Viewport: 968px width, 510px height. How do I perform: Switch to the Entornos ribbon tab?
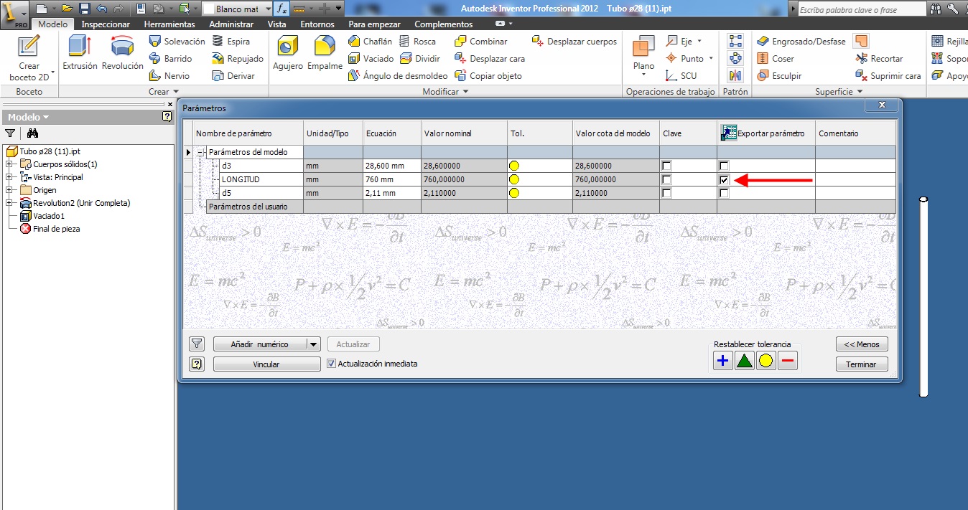(x=317, y=24)
